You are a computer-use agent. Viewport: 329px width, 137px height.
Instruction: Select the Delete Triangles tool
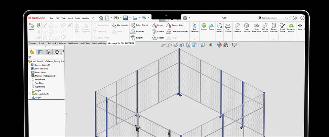(140, 25)
